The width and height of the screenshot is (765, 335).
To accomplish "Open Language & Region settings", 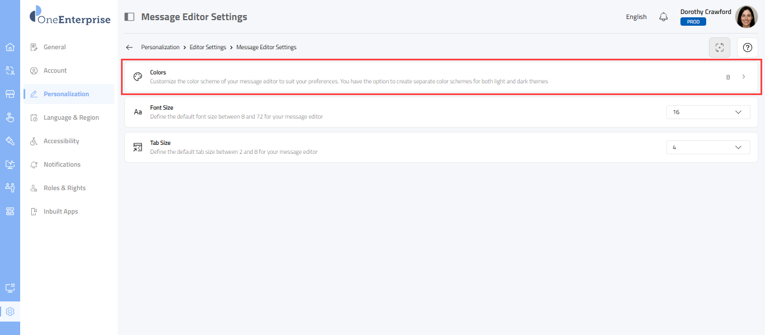I will (71, 117).
